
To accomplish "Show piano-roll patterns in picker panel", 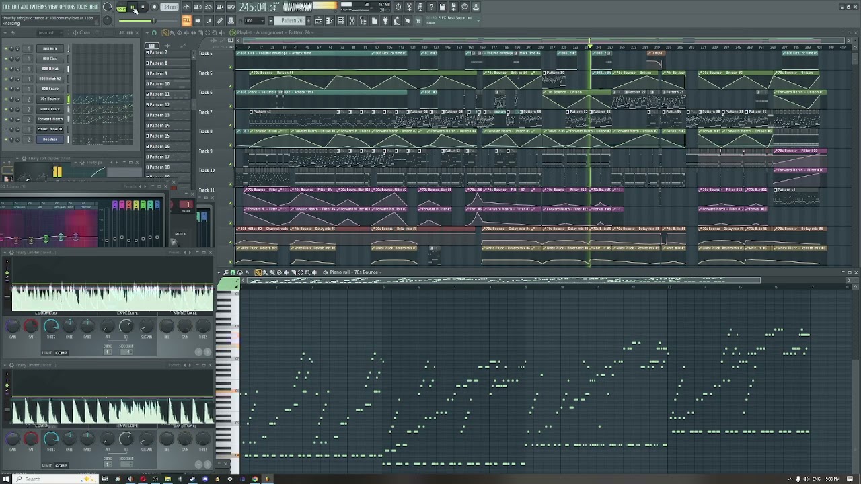I will pos(151,46).
